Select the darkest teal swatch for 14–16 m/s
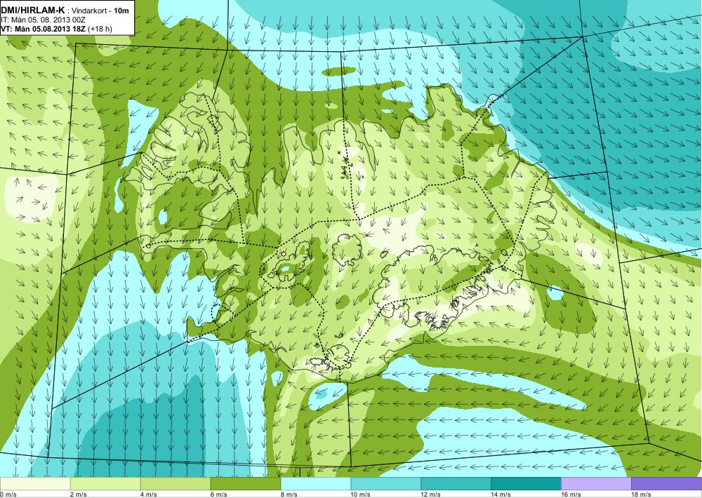 [x=526, y=484]
